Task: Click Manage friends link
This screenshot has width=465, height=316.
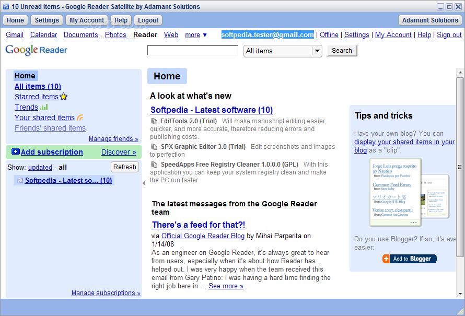Action: [113, 139]
